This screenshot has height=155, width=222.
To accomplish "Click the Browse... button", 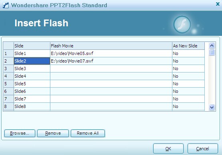I will (20, 133).
